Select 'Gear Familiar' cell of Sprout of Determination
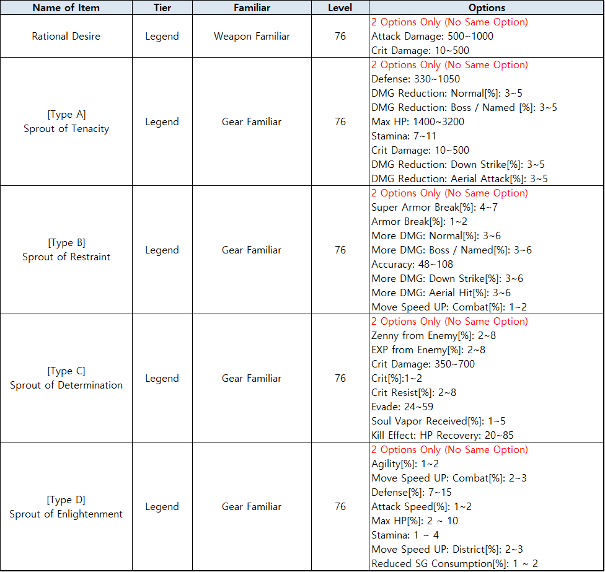Screen dimensions: 605x572 pos(252,379)
